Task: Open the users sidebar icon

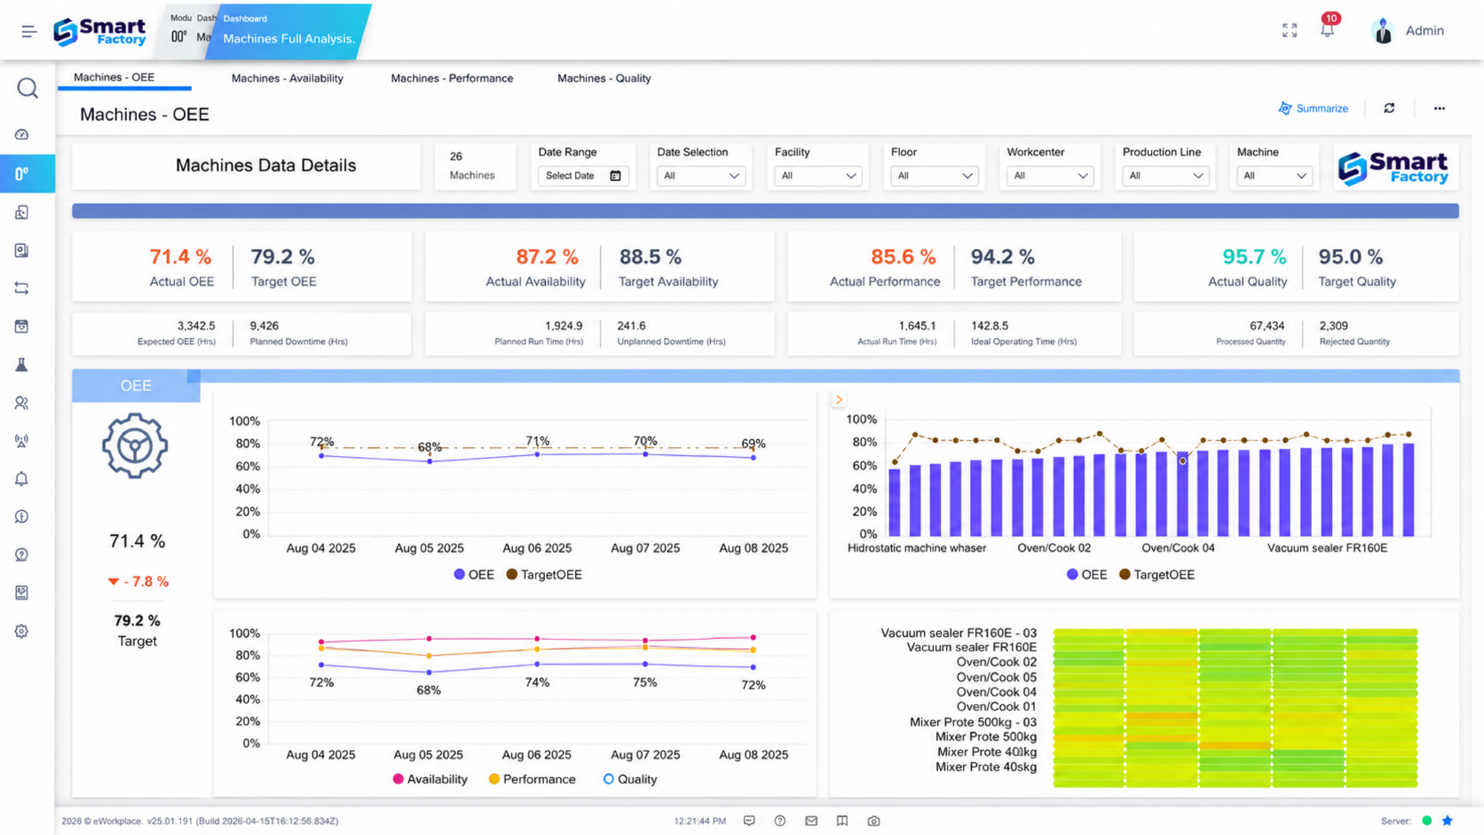Action: point(21,403)
